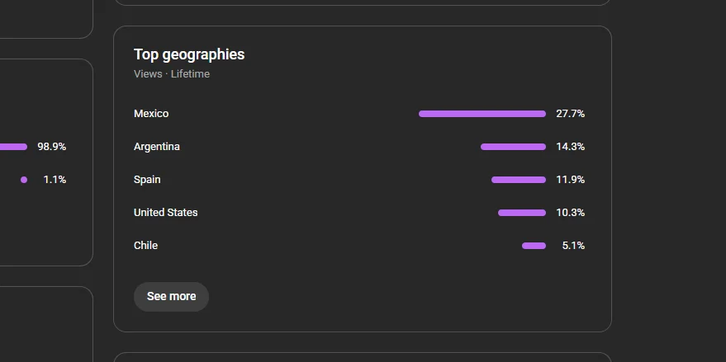The height and width of the screenshot is (362, 726).
Task: Click the 98.9% value in left card
Action: pos(52,147)
